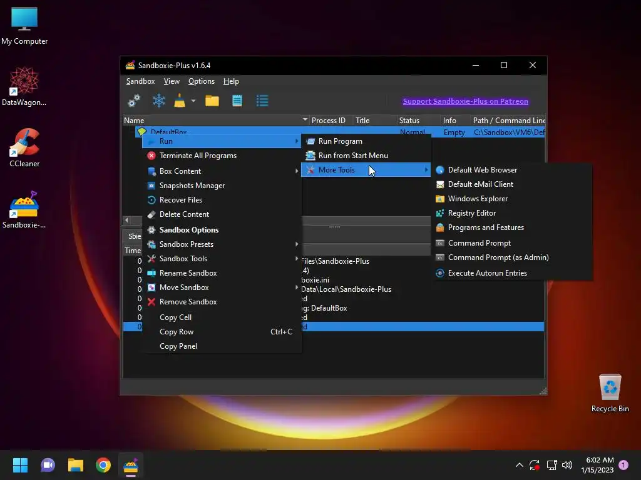Open the Recycle Bin desktop icon

point(610,393)
